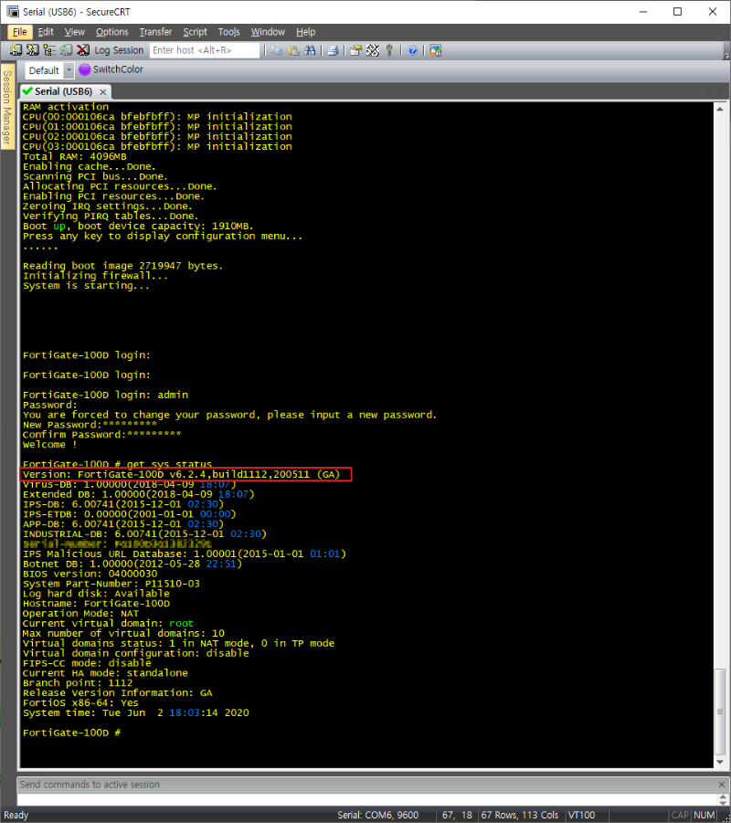Image resolution: width=731 pixels, height=823 pixels.
Task: Open the Default button bar dropdown
Action: [69, 70]
